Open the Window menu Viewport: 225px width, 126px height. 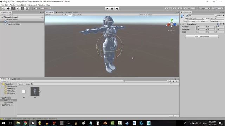[41, 5]
